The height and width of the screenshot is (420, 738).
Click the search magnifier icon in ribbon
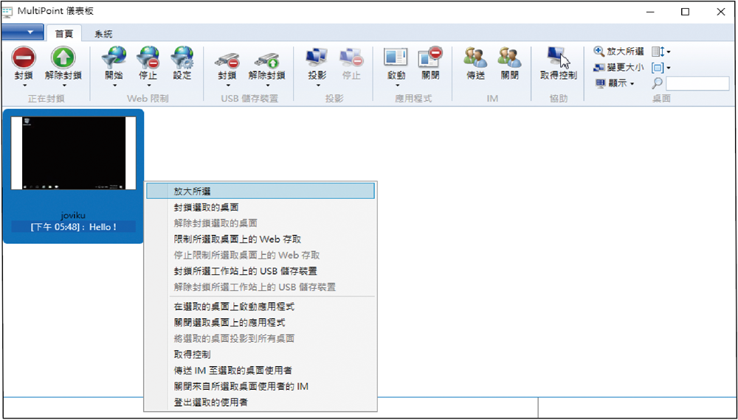(x=657, y=83)
